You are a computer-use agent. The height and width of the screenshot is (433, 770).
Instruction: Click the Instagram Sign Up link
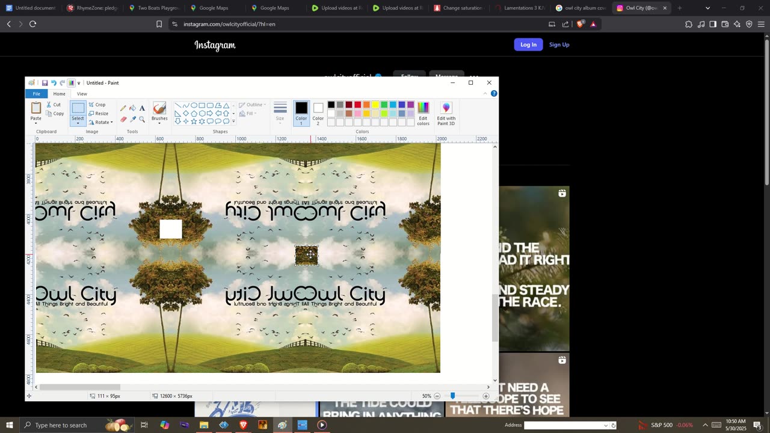[x=559, y=45]
